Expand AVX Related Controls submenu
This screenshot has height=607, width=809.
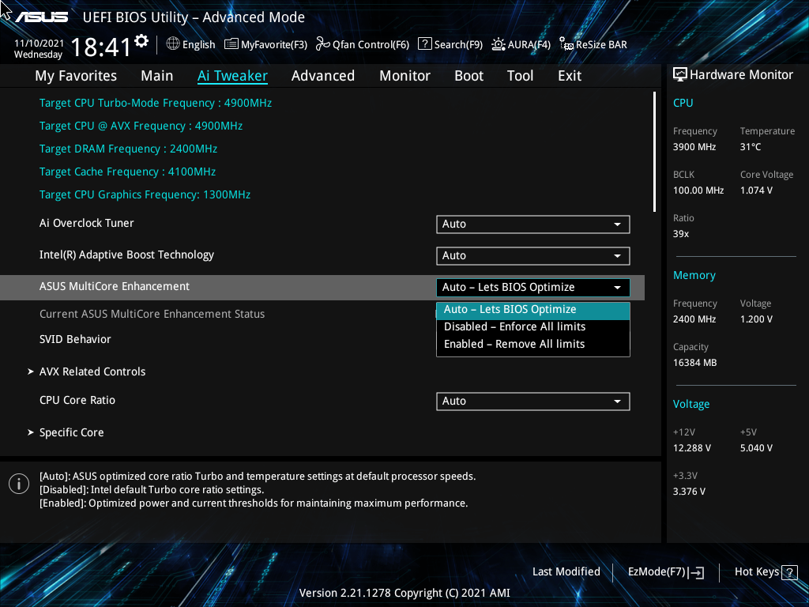pos(92,371)
